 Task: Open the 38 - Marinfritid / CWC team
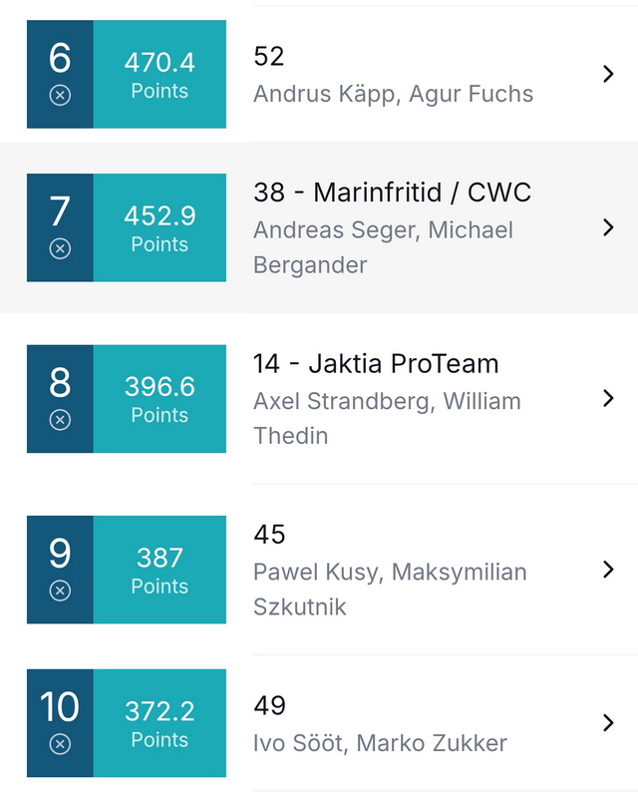point(392,193)
